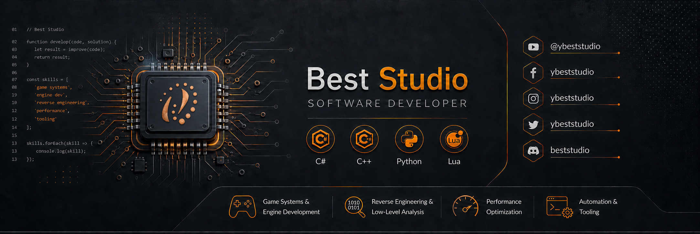Click the "Python" label text

tap(409, 161)
